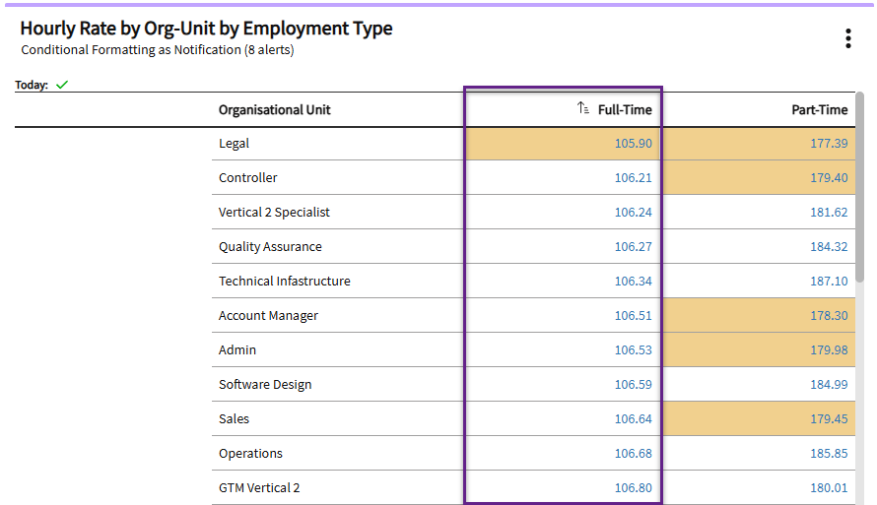The width and height of the screenshot is (877, 505).
Task: Click the Full-Time value 106.53
Action: tap(634, 350)
